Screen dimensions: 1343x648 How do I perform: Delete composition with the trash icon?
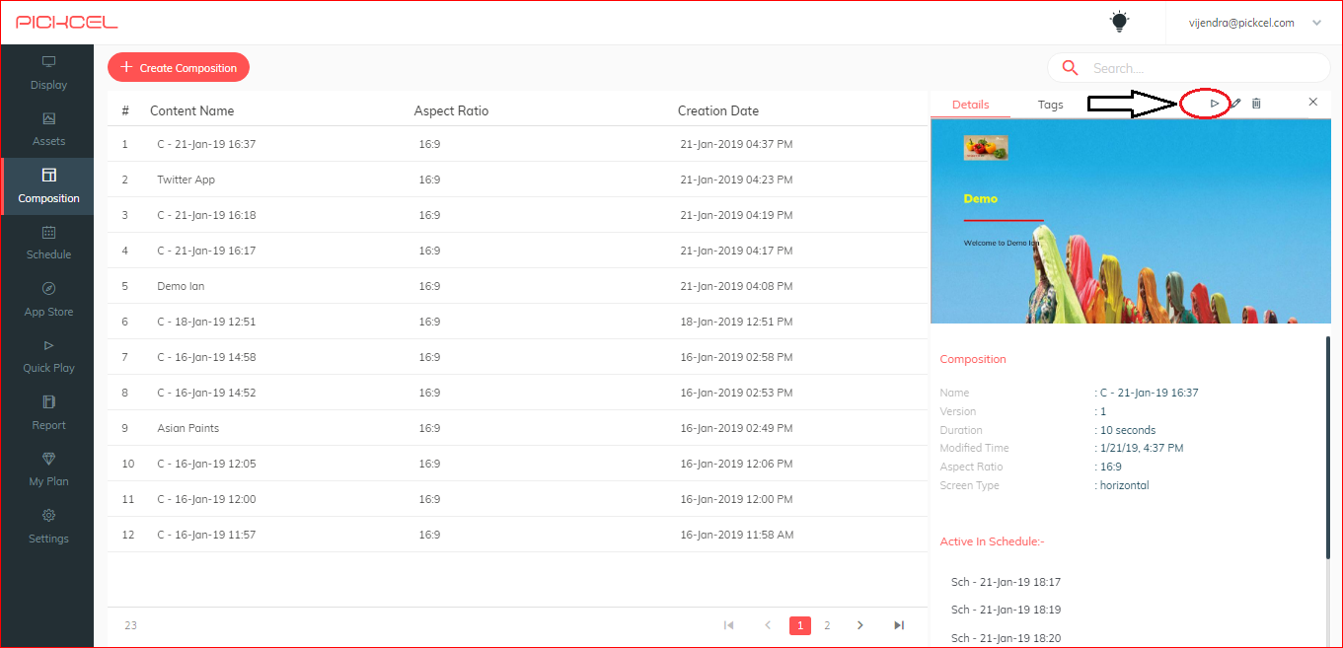point(1256,103)
